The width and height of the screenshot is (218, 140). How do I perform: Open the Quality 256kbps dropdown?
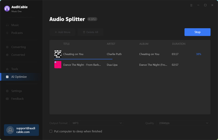click(183, 123)
